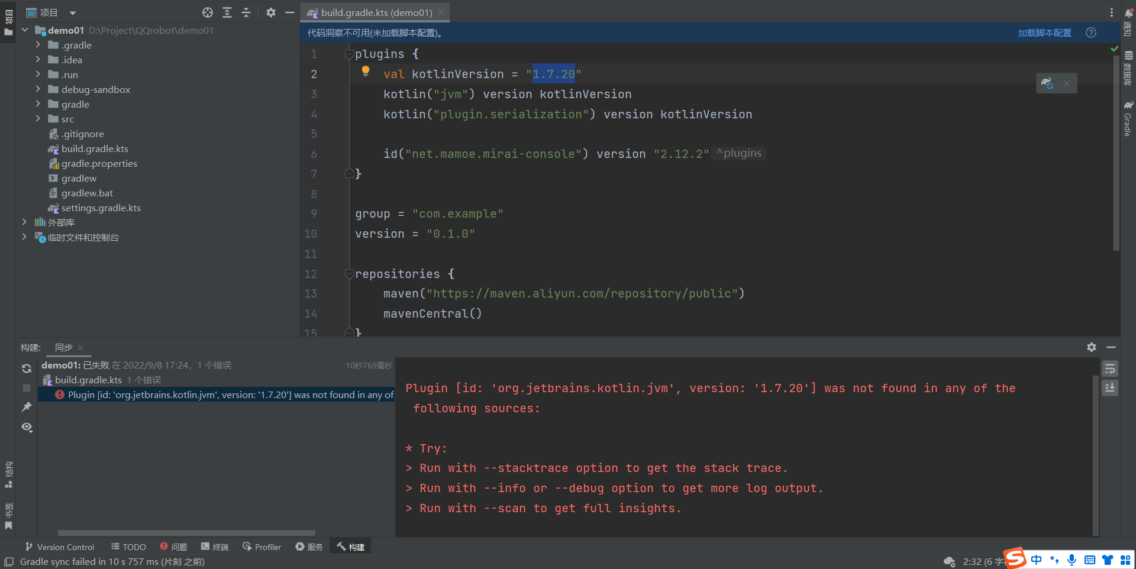Select the 同步 build tab
This screenshot has height=569, width=1136.
(64, 347)
